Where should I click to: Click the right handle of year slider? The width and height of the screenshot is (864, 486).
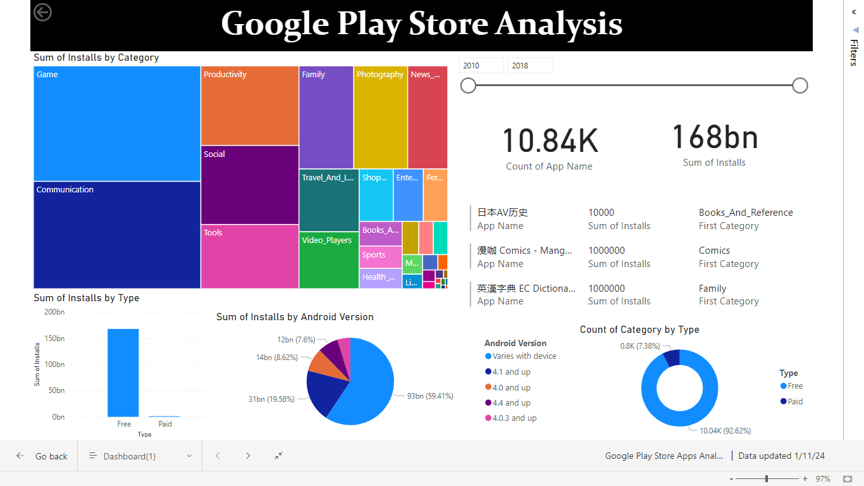tap(800, 85)
